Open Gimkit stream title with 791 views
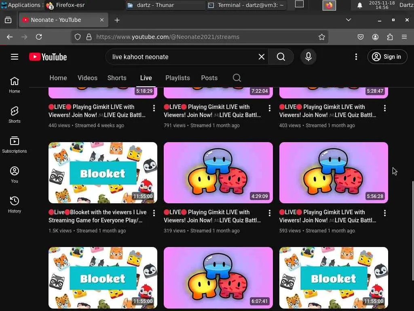 coord(212,111)
